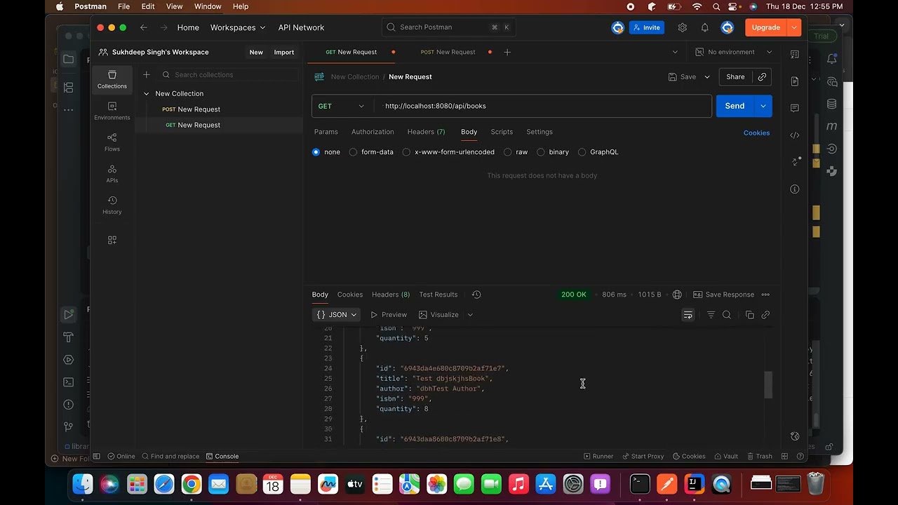This screenshot has height=505, width=898.
Task: Send the GET request
Action: pyautogui.click(x=735, y=106)
